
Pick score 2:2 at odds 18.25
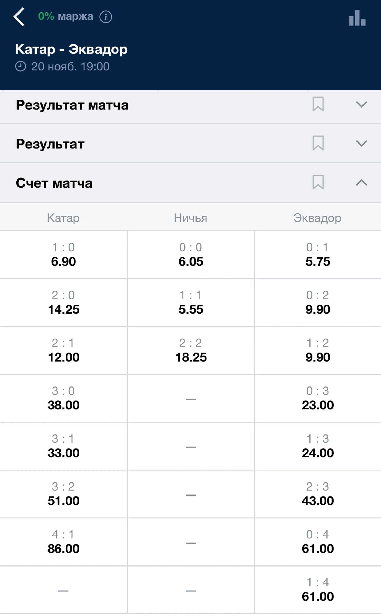191,350
